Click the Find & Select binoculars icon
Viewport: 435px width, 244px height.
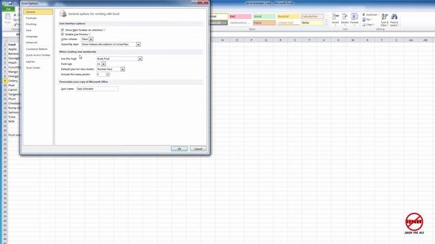click(394, 16)
